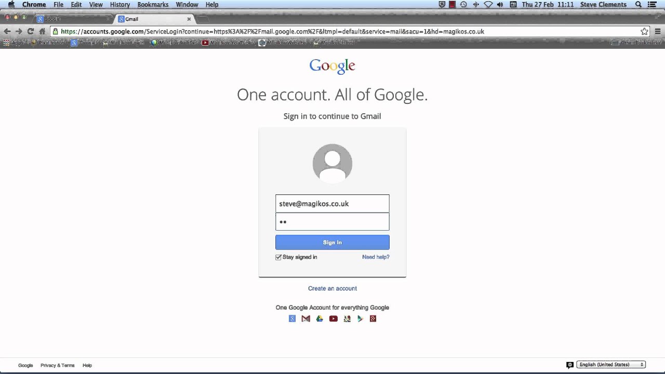Open the Chrome menu
The image size is (665, 374).
tap(34, 5)
